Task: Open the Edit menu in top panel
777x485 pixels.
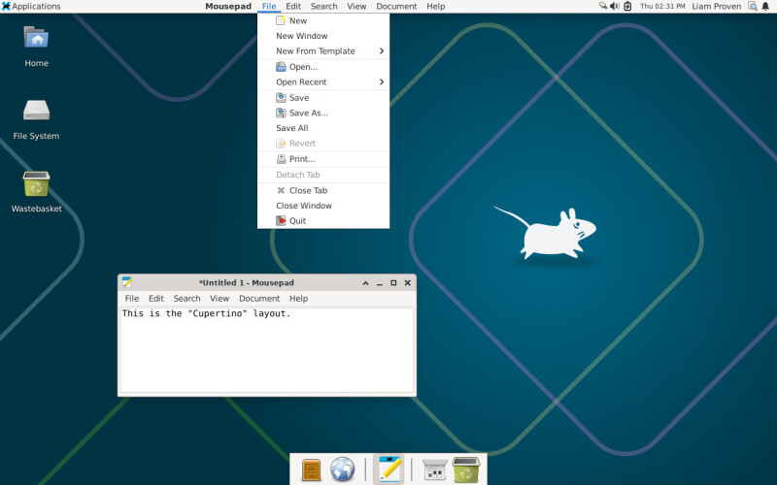Action: click(x=293, y=7)
